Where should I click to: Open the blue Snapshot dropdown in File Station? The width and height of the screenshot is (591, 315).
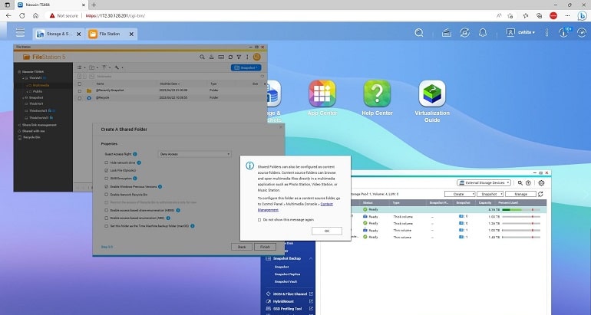[x=246, y=67]
